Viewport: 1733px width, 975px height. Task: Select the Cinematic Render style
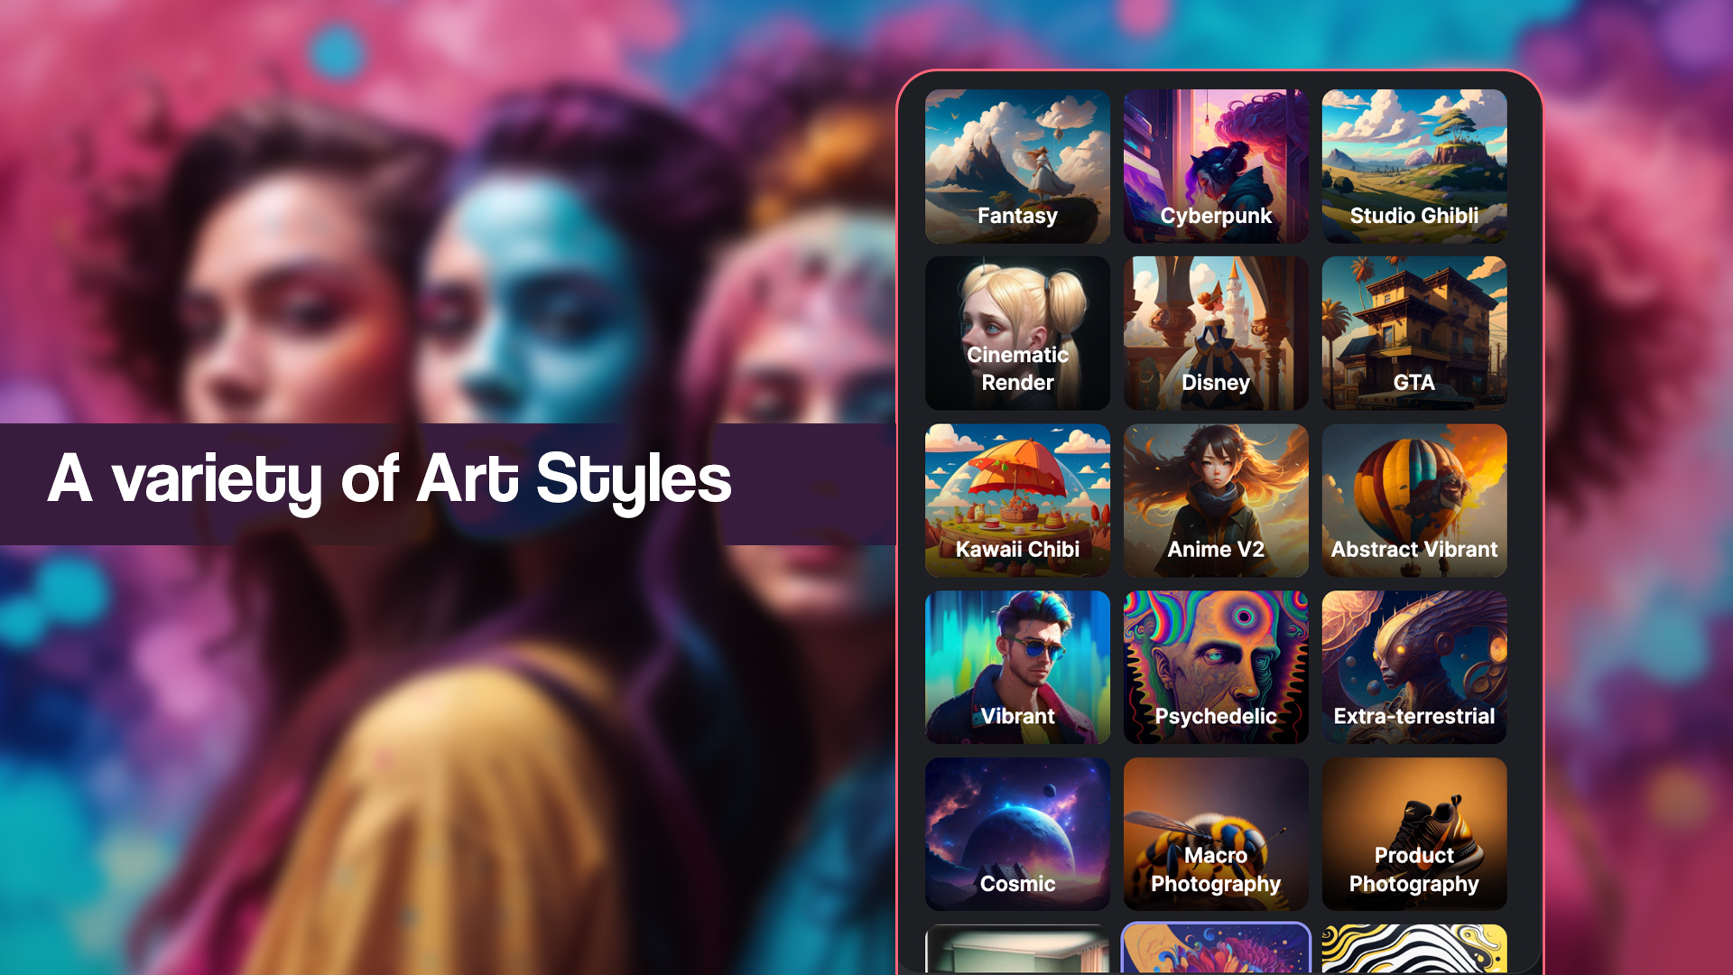pos(1017,332)
